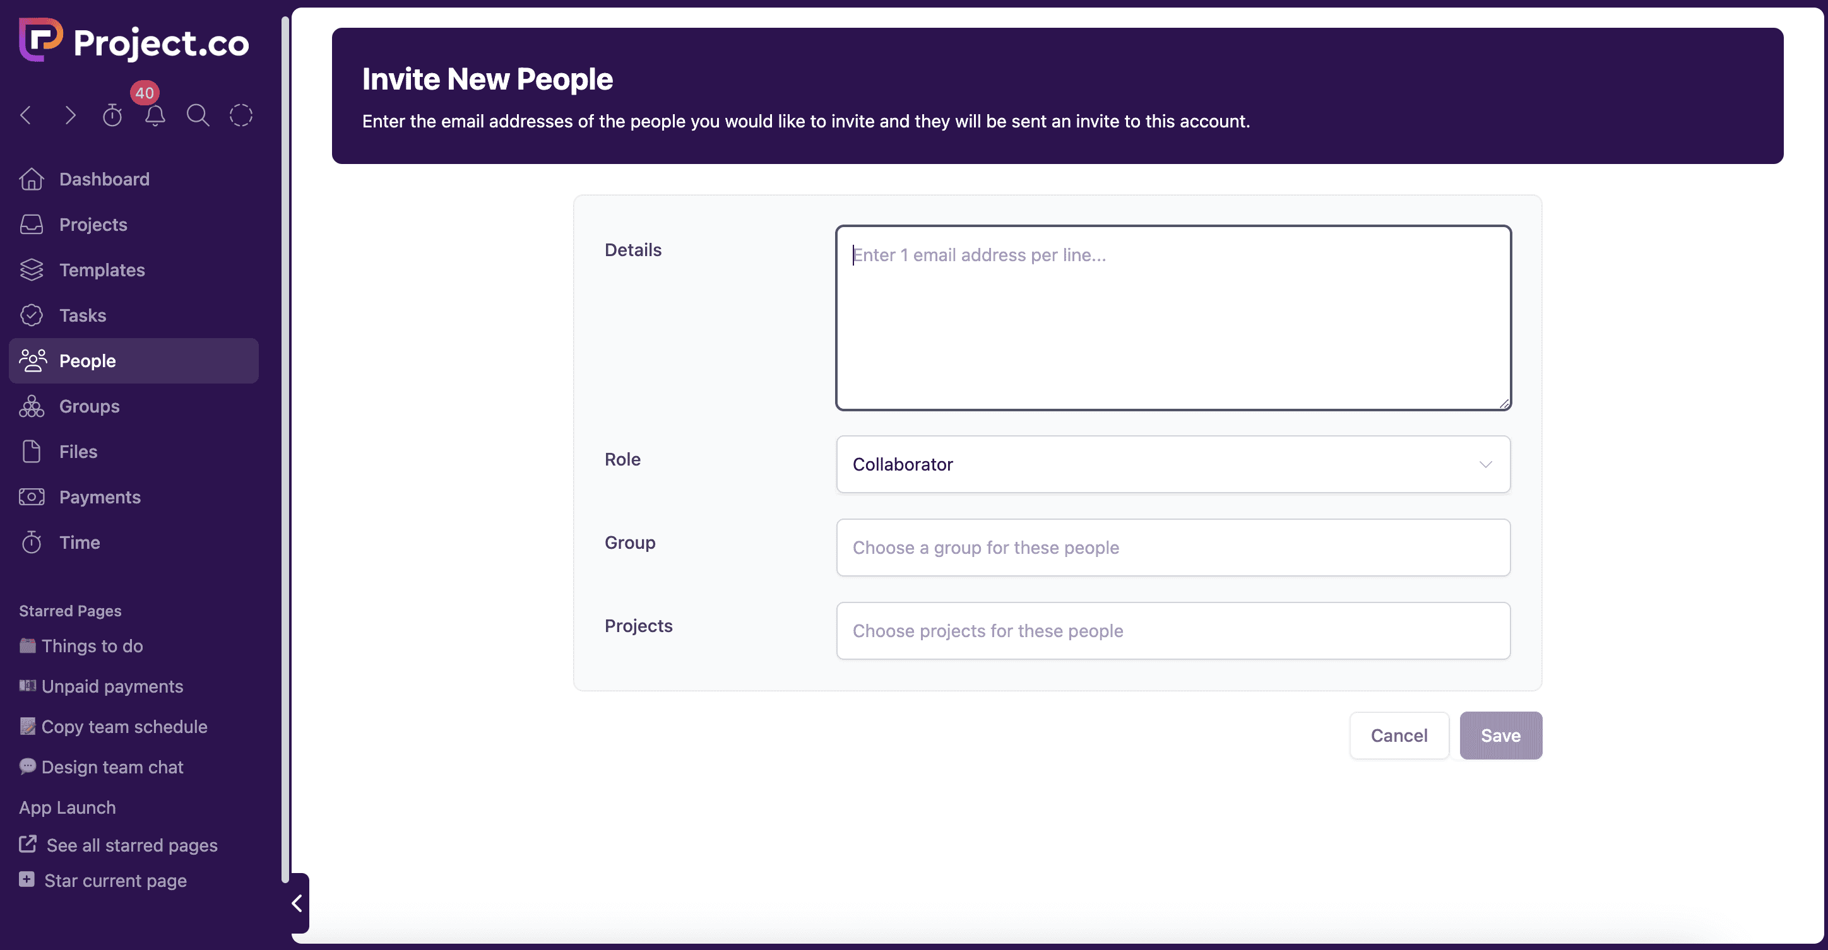
Task: Open the See all starred pages link
Action: [131, 845]
